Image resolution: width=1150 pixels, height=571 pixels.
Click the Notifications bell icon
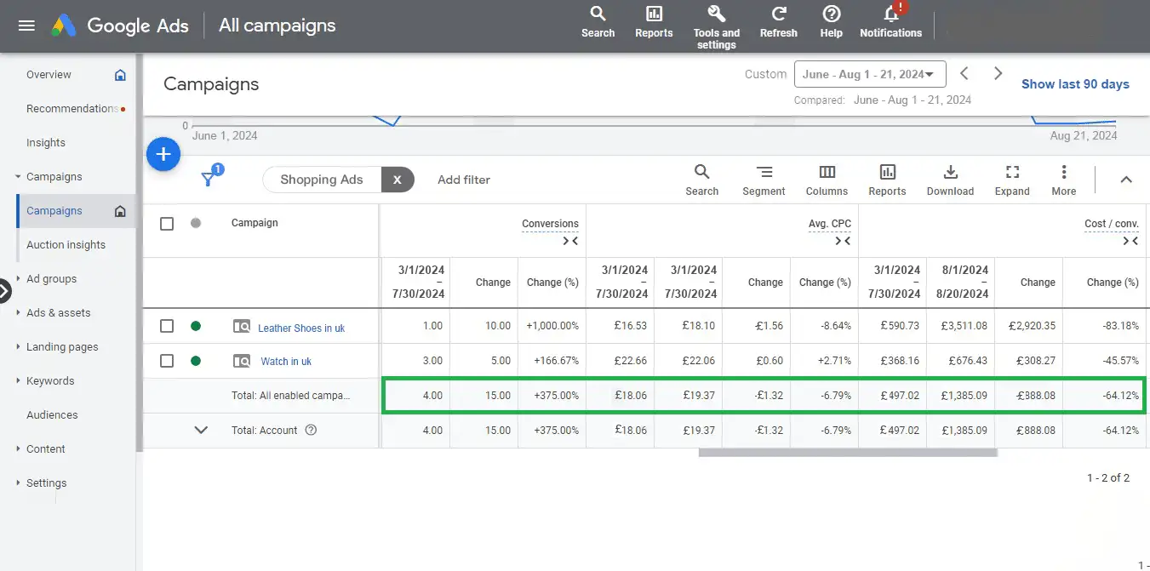pos(890,14)
